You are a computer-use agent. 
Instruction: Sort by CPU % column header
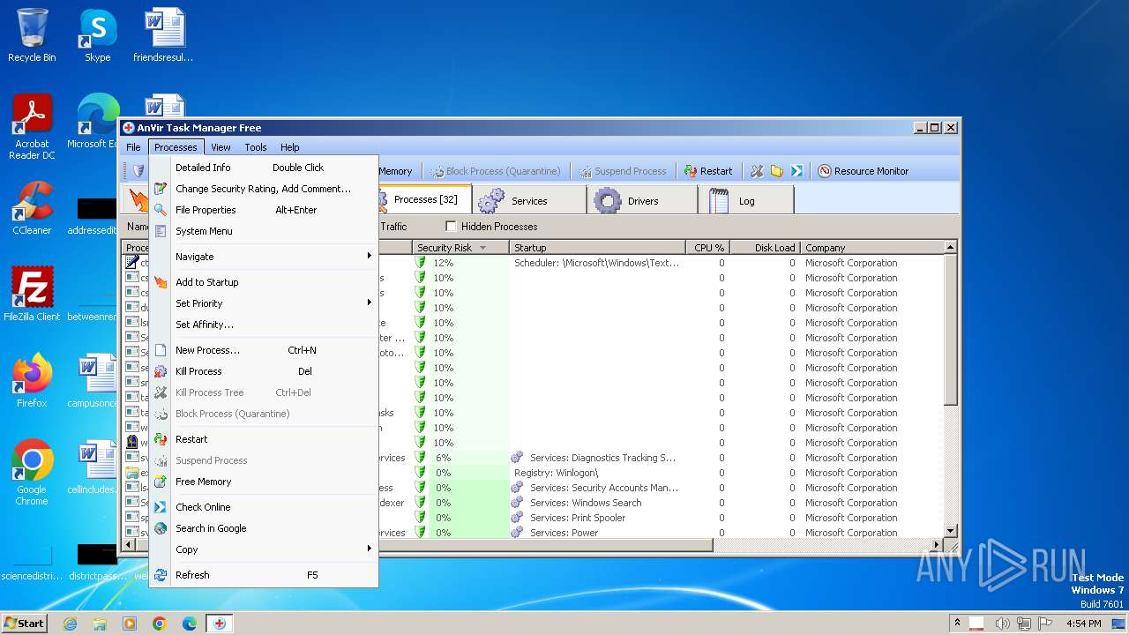[708, 248]
